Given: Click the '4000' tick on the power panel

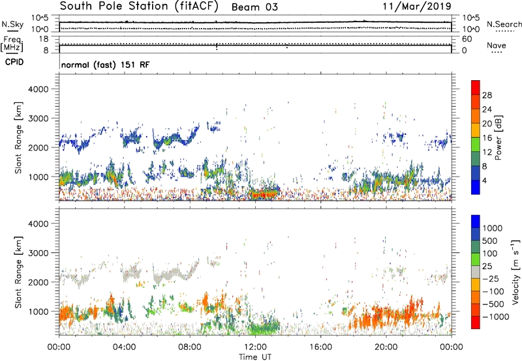Looking at the screenshot, I should (x=38, y=89).
